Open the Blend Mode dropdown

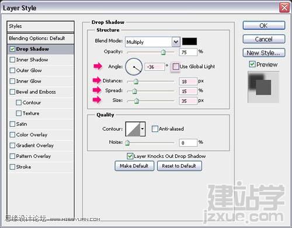[x=152, y=42]
